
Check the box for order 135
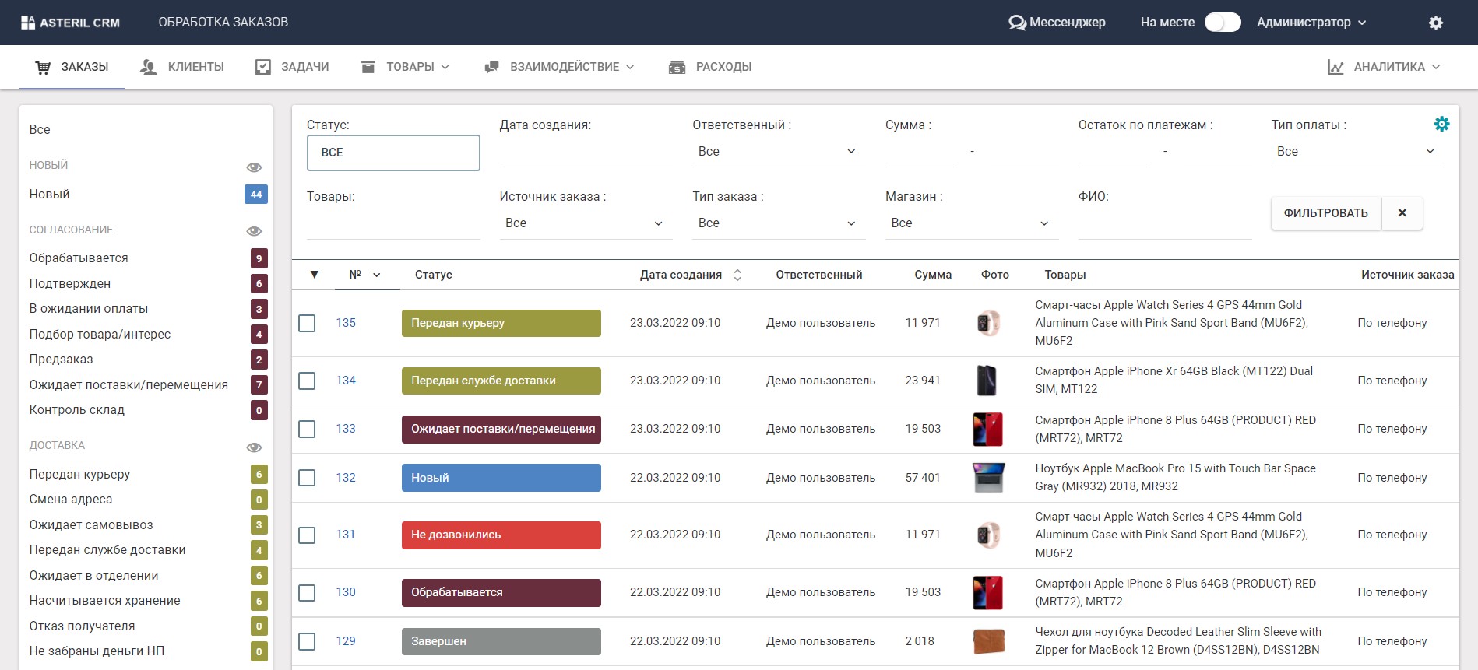(307, 323)
